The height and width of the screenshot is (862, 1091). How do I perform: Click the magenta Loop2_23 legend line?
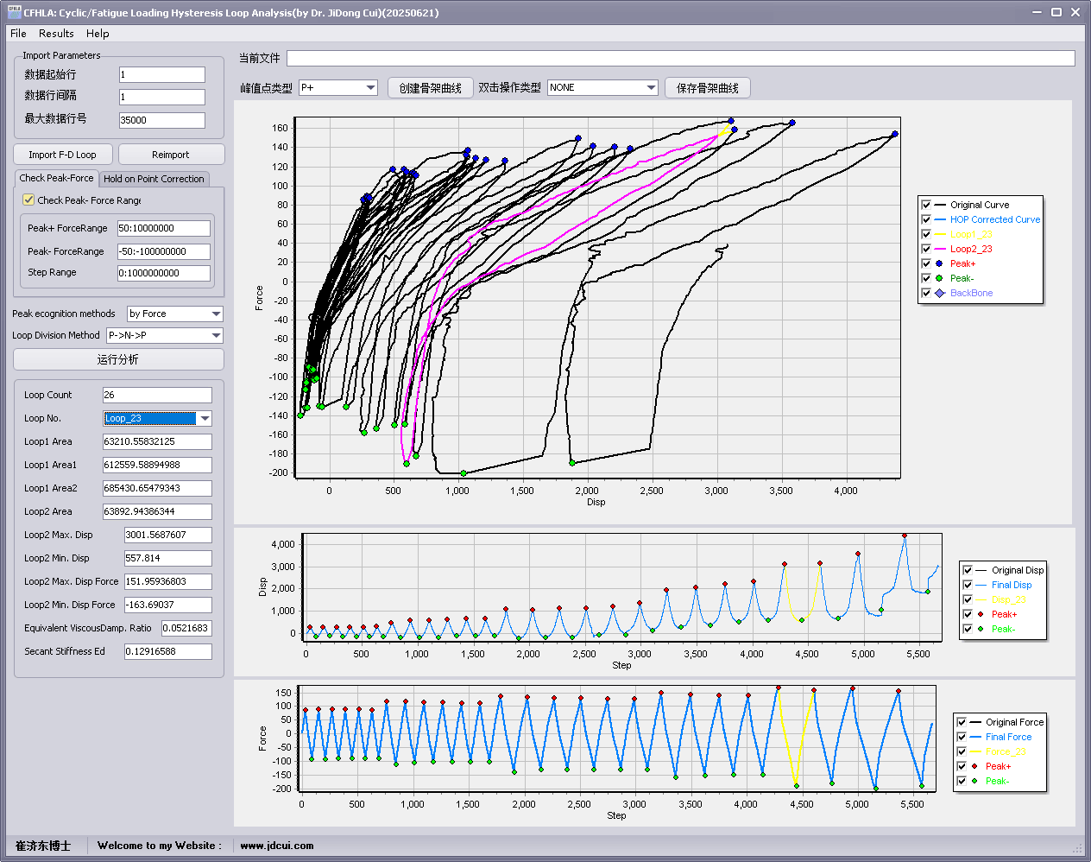coord(940,249)
